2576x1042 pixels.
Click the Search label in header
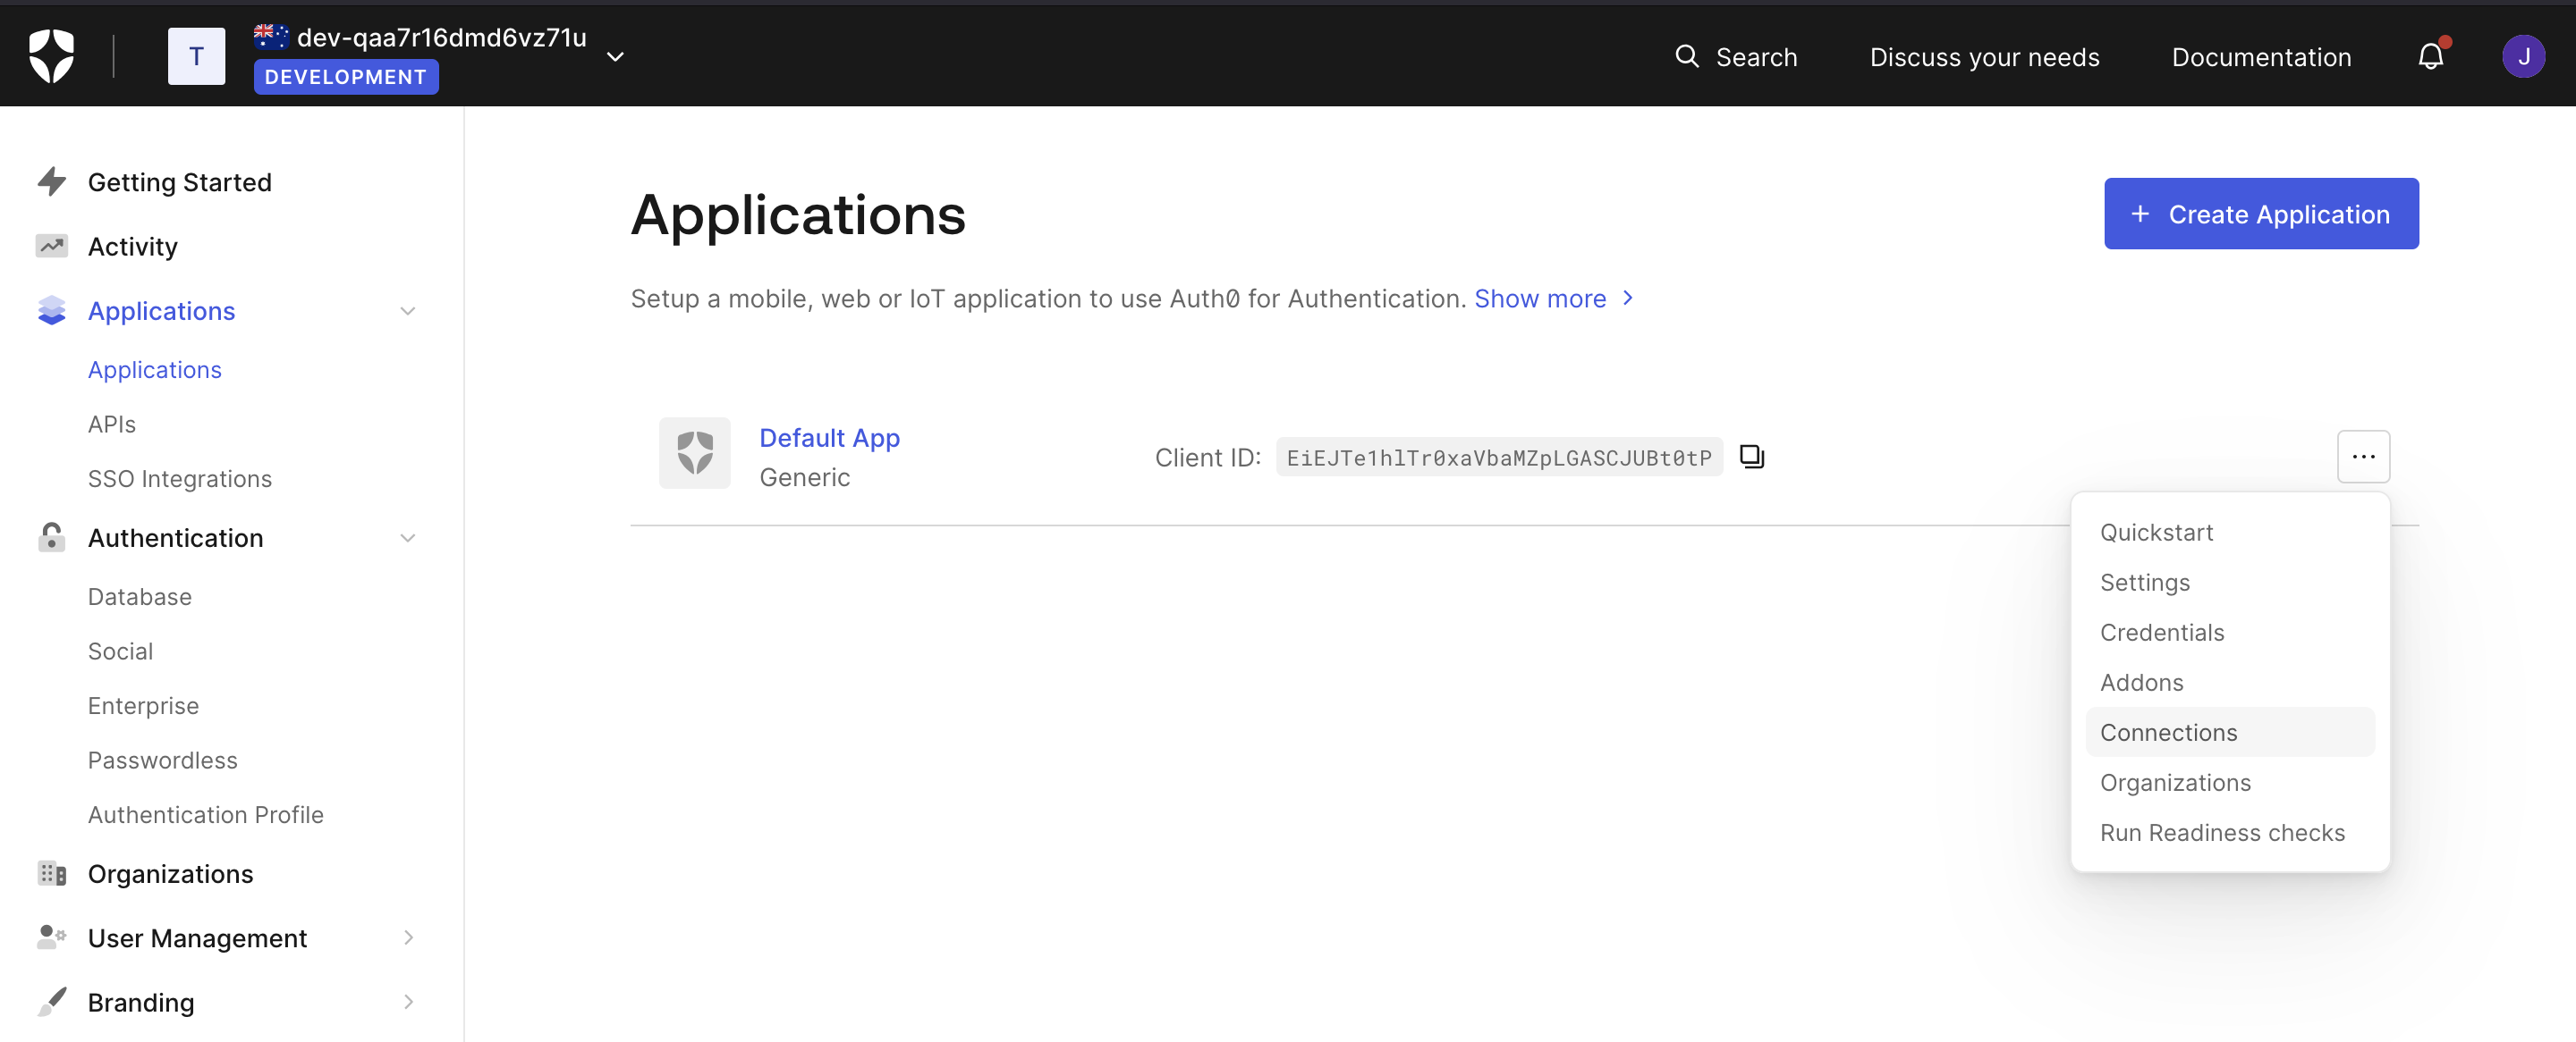[1756, 57]
